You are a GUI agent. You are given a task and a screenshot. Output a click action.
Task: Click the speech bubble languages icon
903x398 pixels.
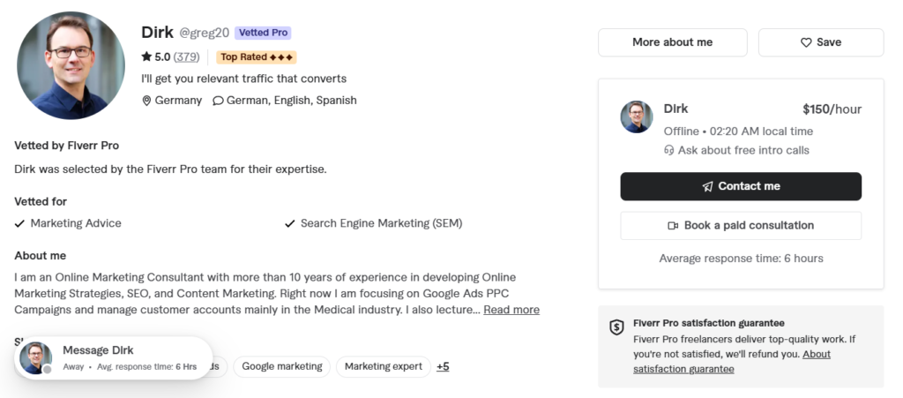click(218, 101)
